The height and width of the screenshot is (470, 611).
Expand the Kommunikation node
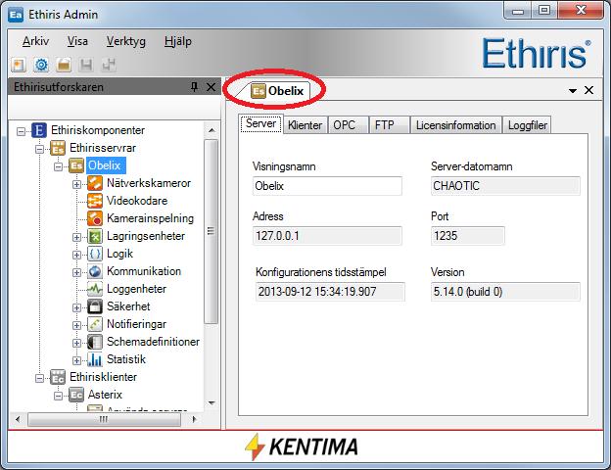coord(76,272)
